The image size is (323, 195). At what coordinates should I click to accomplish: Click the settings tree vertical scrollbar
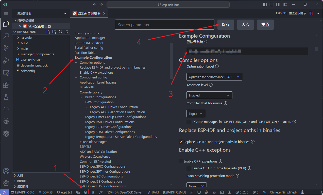[171, 61]
